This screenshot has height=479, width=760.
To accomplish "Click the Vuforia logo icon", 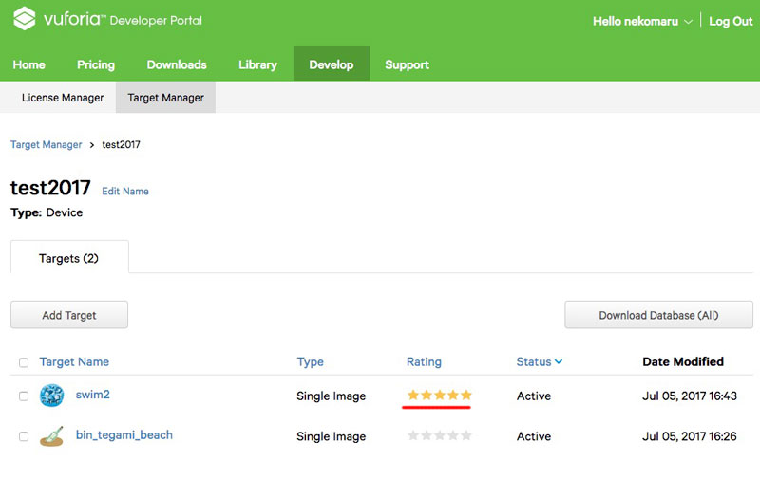I will coord(25,18).
